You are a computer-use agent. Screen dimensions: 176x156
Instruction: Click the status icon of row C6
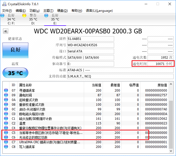point(6,137)
